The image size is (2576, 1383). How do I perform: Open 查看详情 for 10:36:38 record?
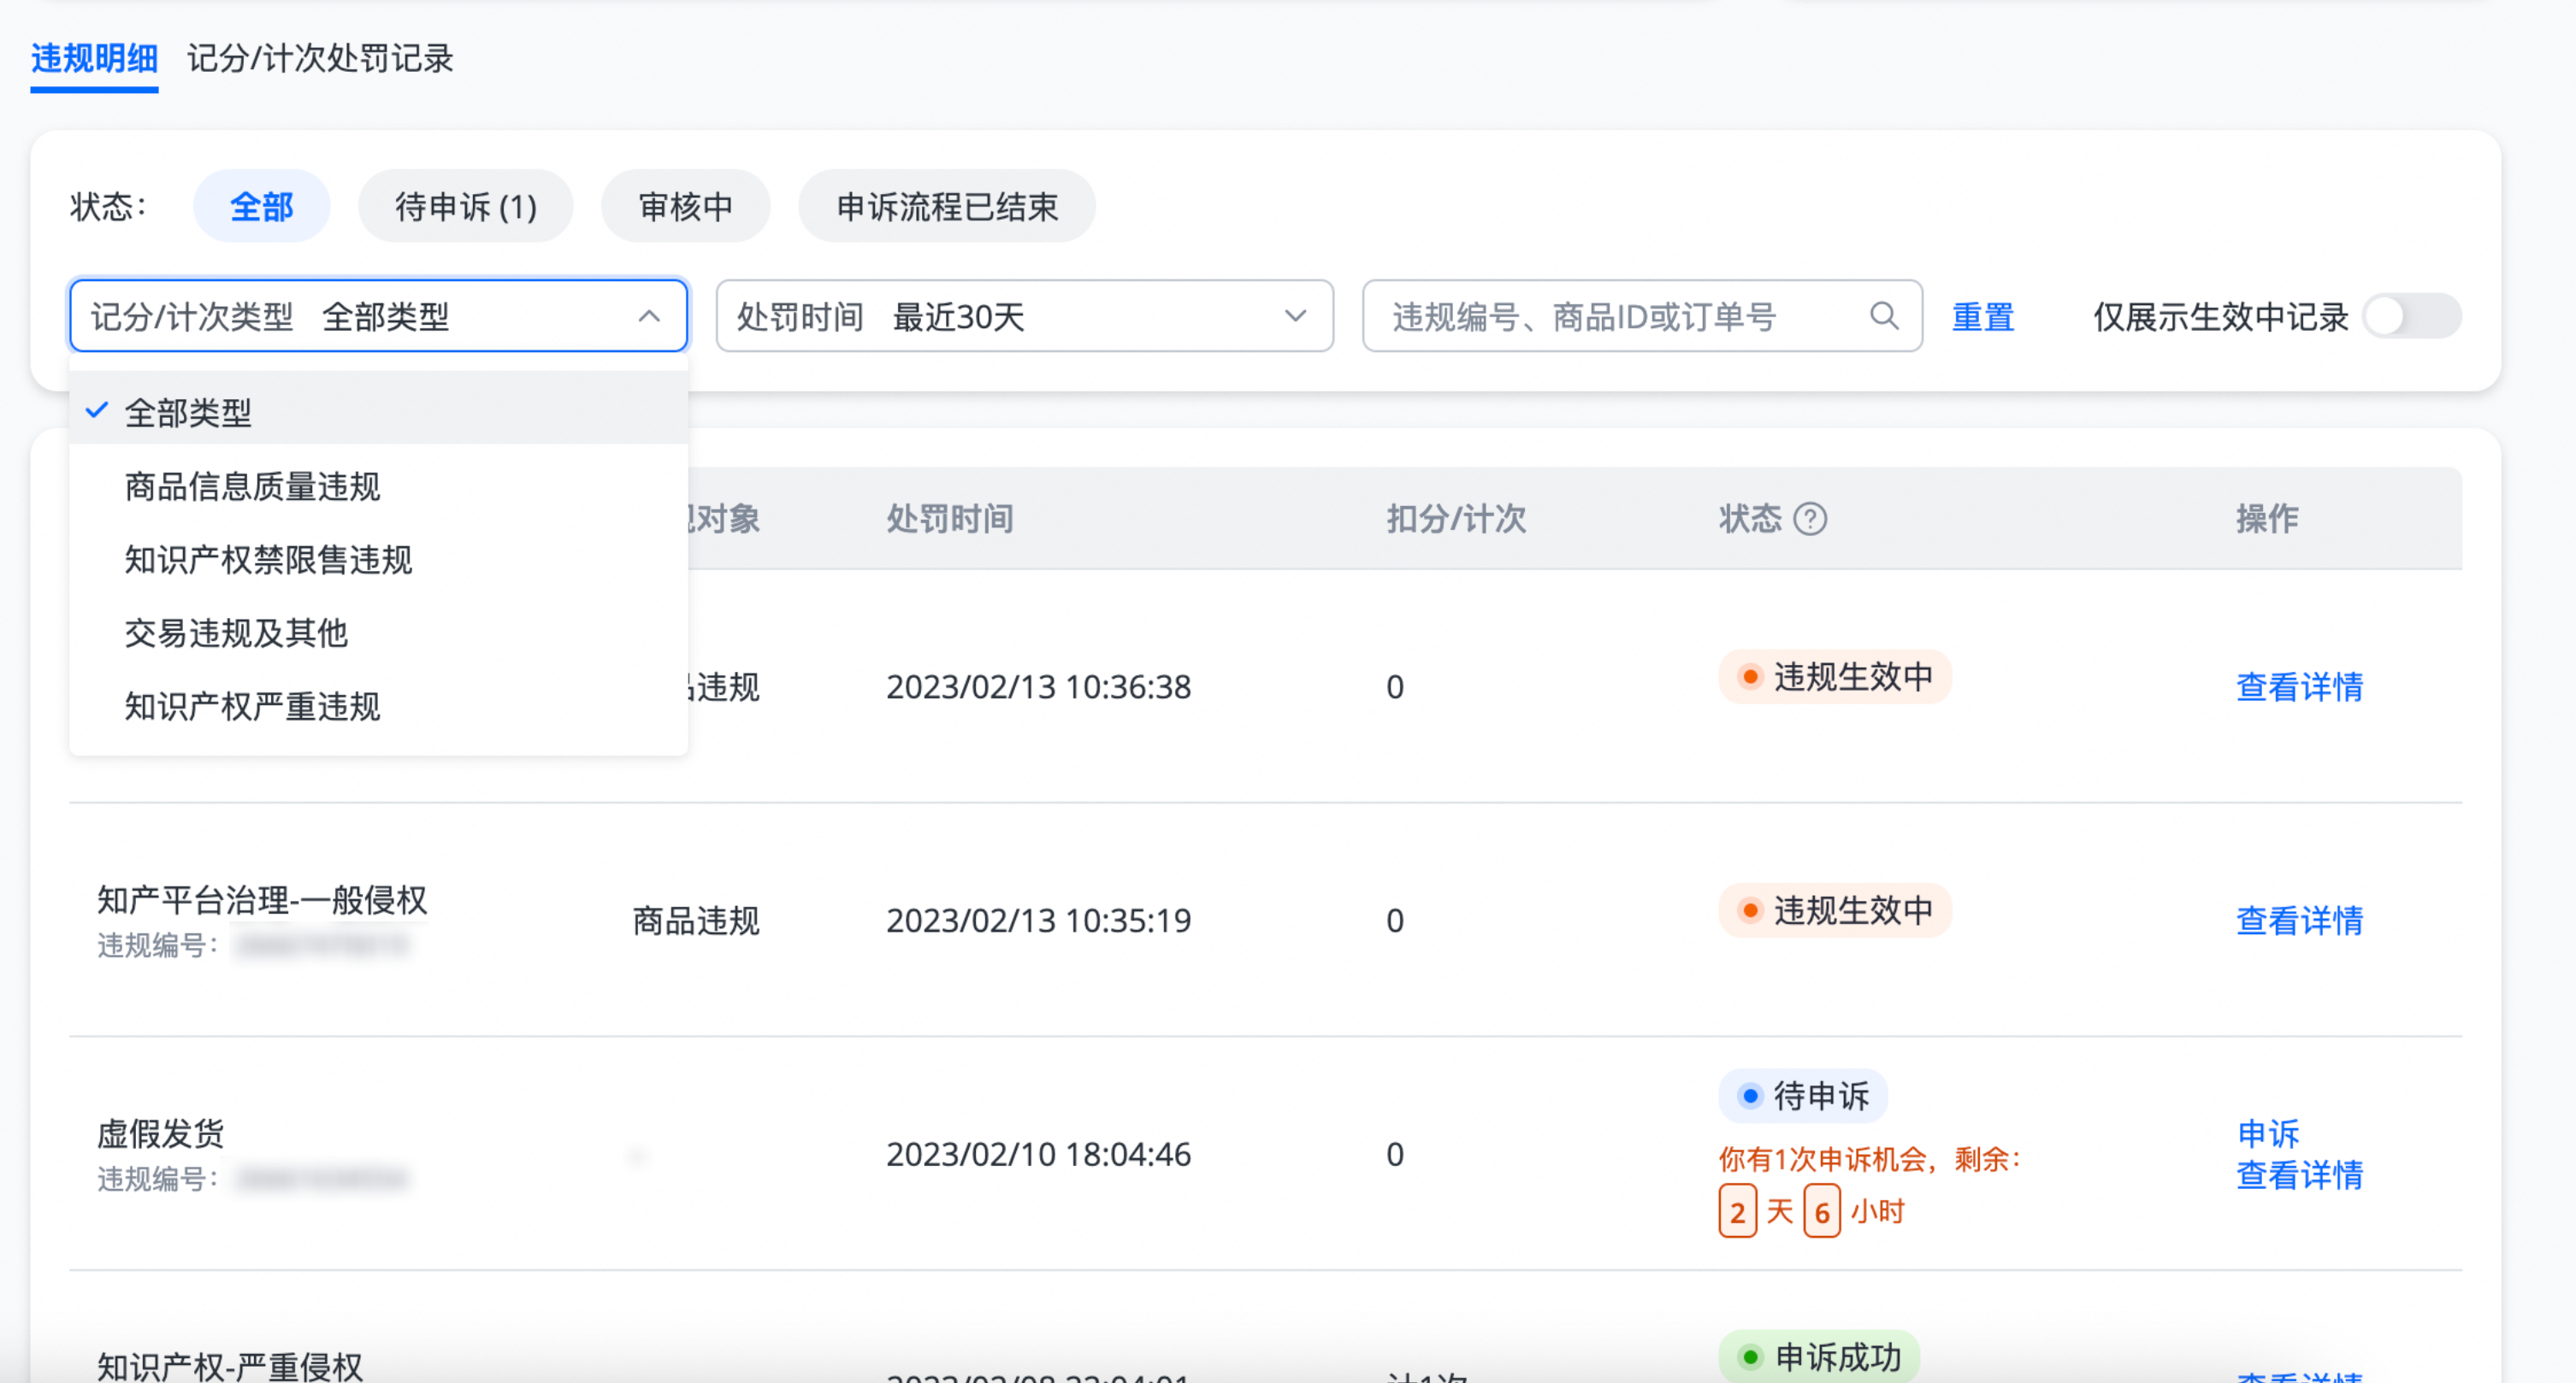(2299, 686)
